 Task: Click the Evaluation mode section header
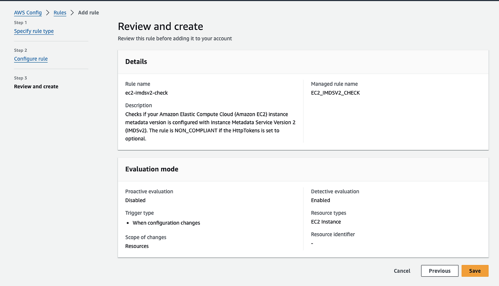(152, 169)
